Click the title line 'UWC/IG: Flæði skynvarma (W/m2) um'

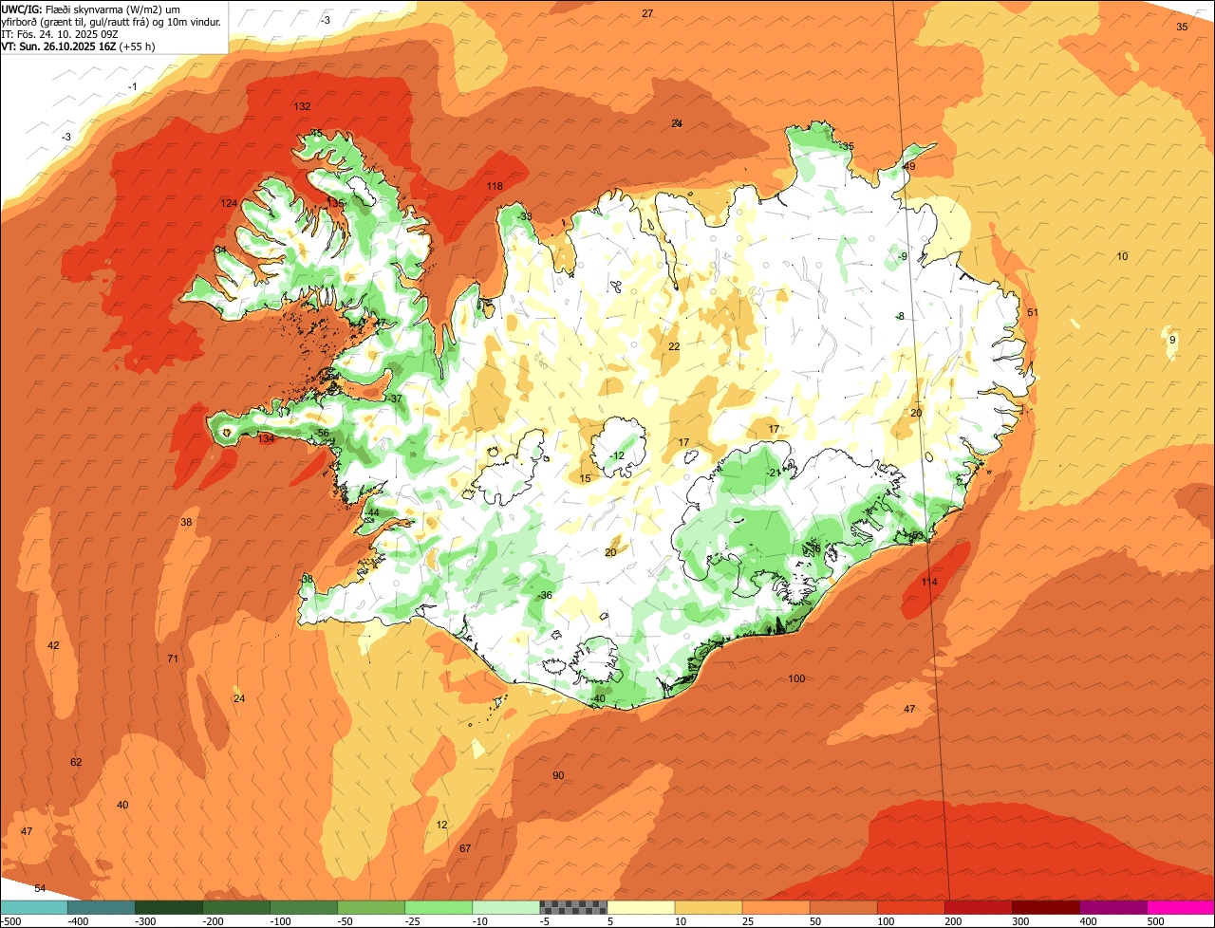[91, 9]
